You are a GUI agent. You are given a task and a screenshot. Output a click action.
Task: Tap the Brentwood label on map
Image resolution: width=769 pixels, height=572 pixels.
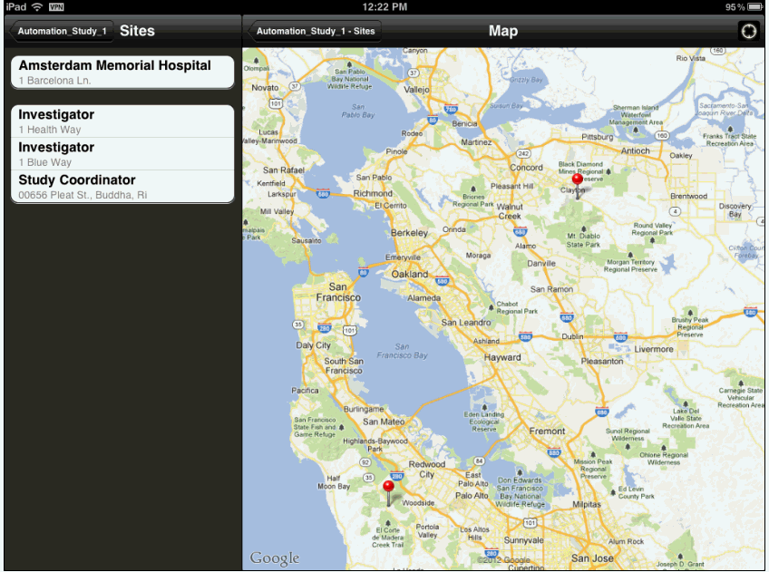point(688,196)
